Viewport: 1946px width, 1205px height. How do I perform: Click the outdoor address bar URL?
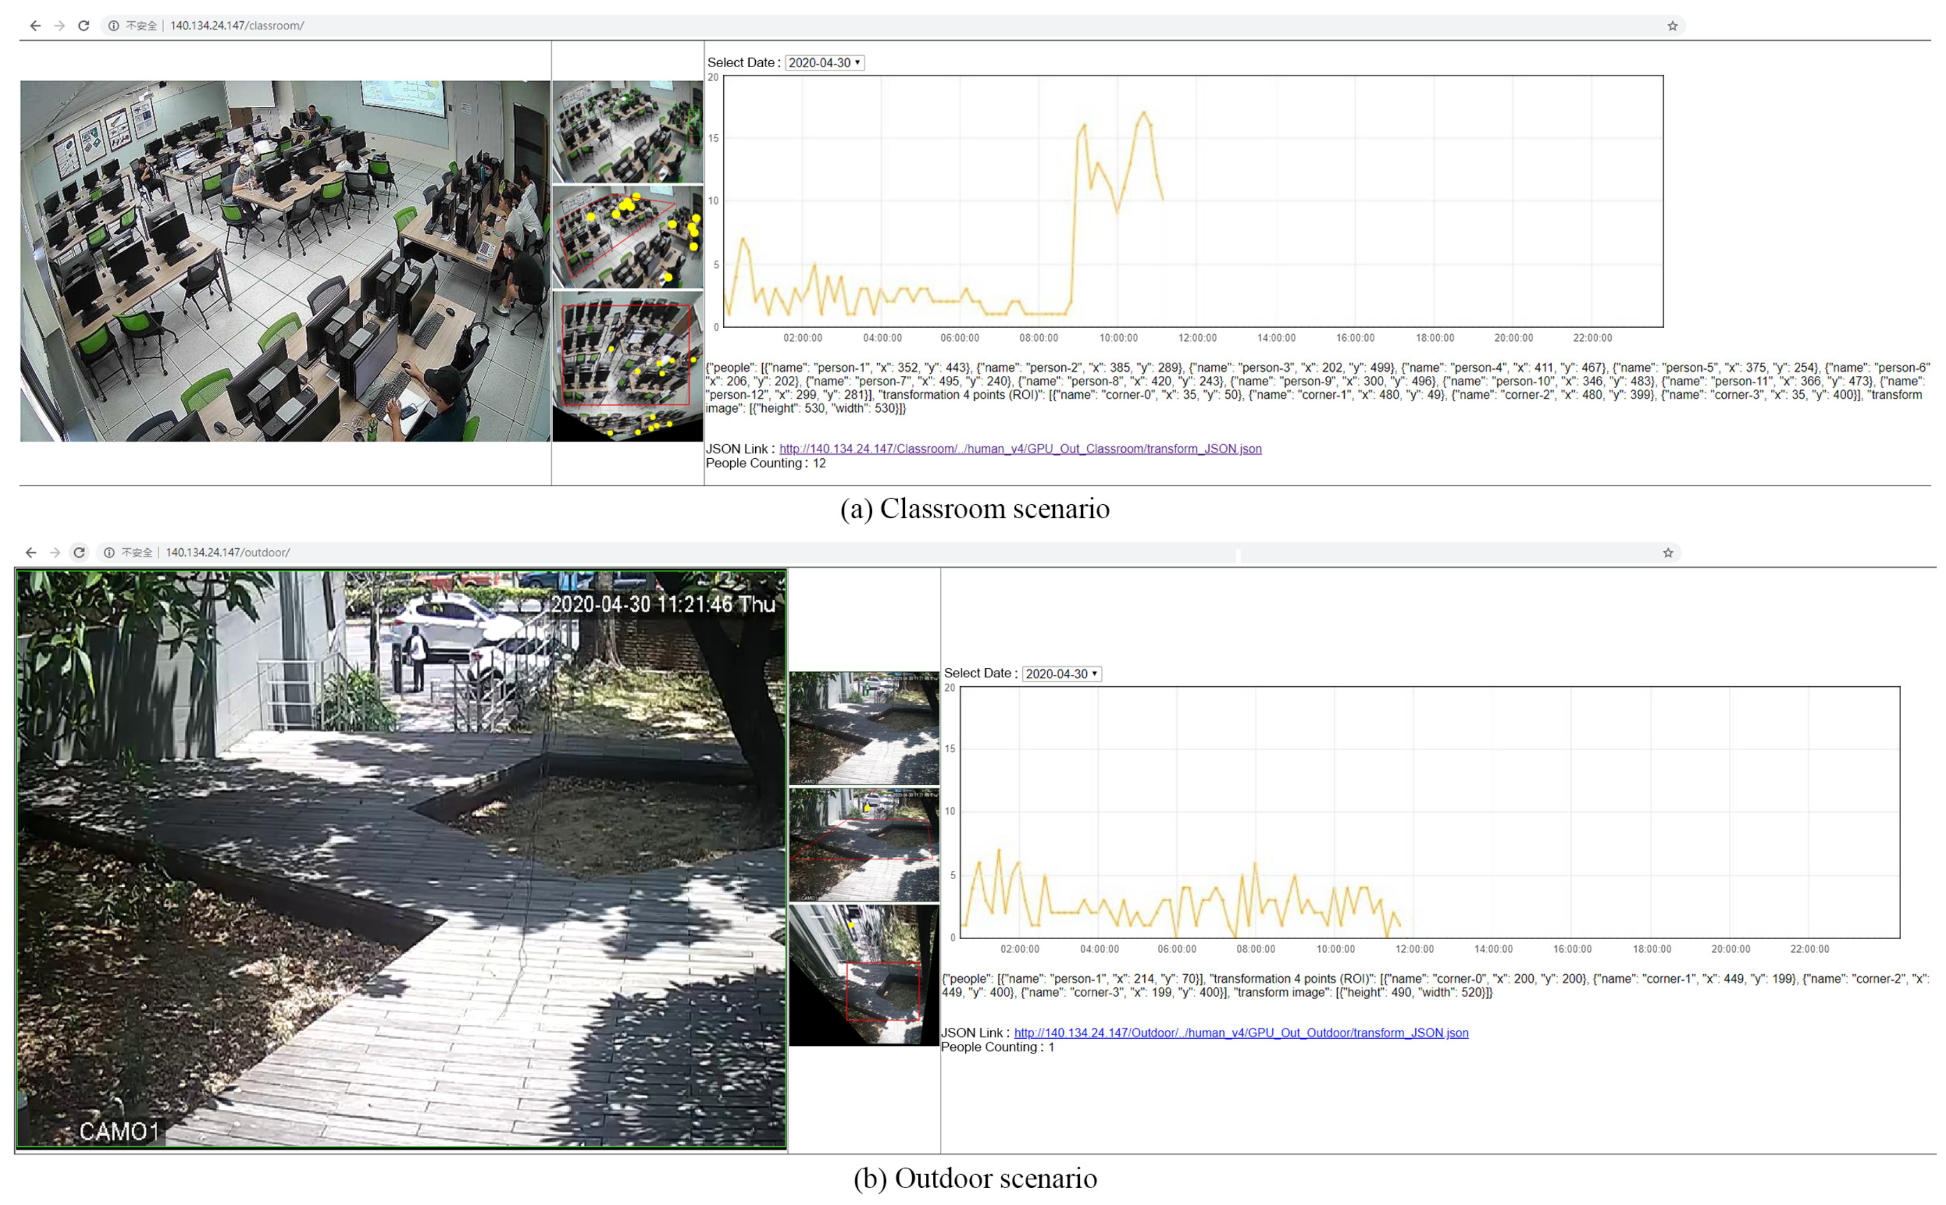point(227,552)
